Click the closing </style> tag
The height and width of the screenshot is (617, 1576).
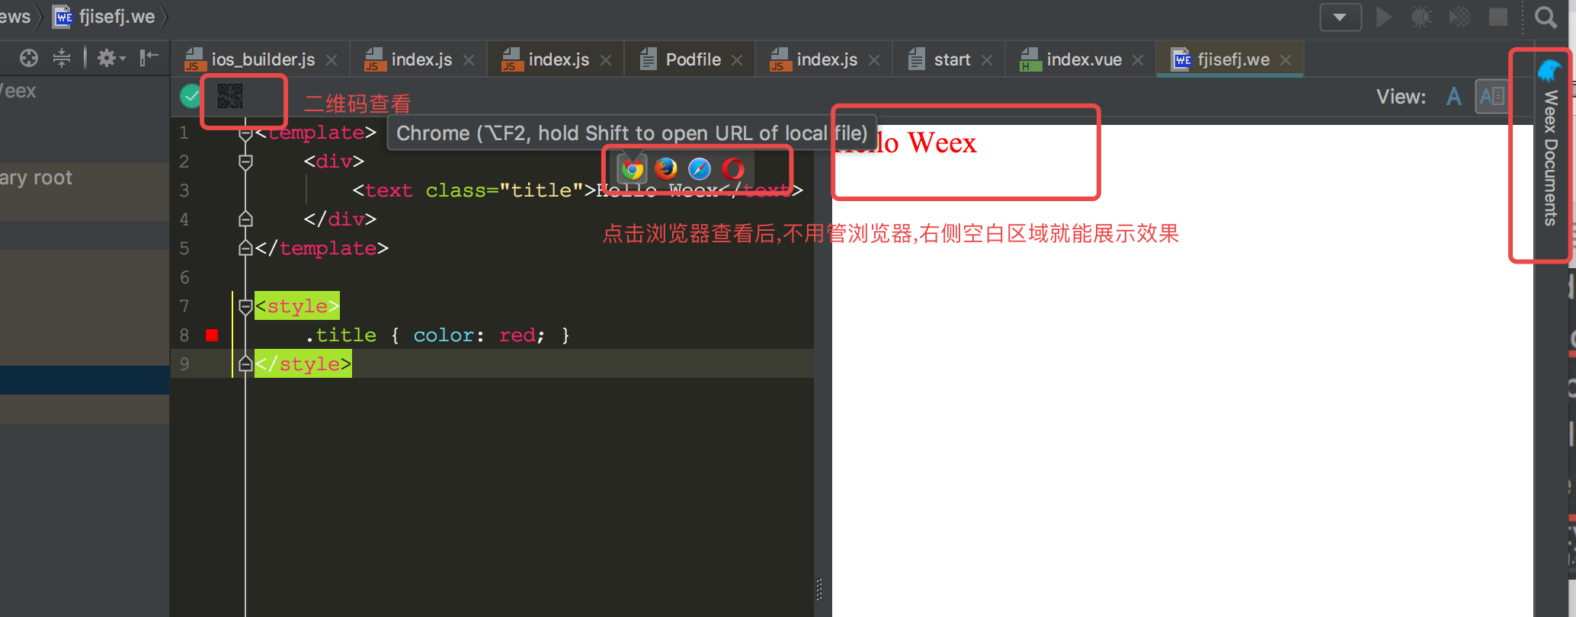coord(303,364)
